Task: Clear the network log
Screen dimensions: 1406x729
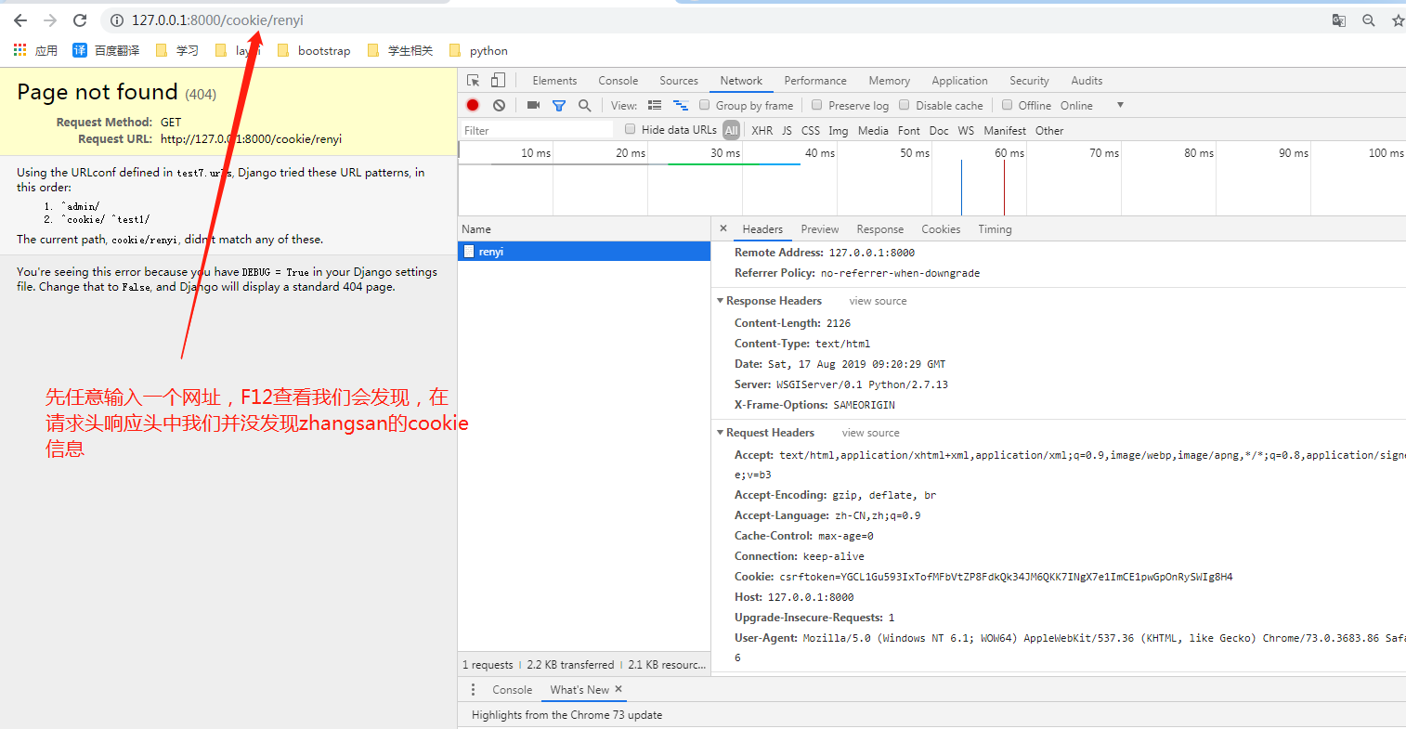Action: point(499,105)
